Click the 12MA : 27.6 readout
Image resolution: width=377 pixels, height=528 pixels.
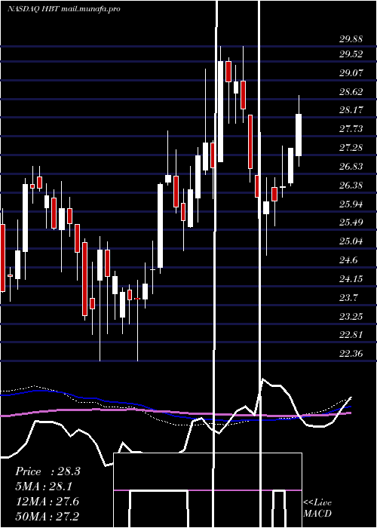point(47,502)
